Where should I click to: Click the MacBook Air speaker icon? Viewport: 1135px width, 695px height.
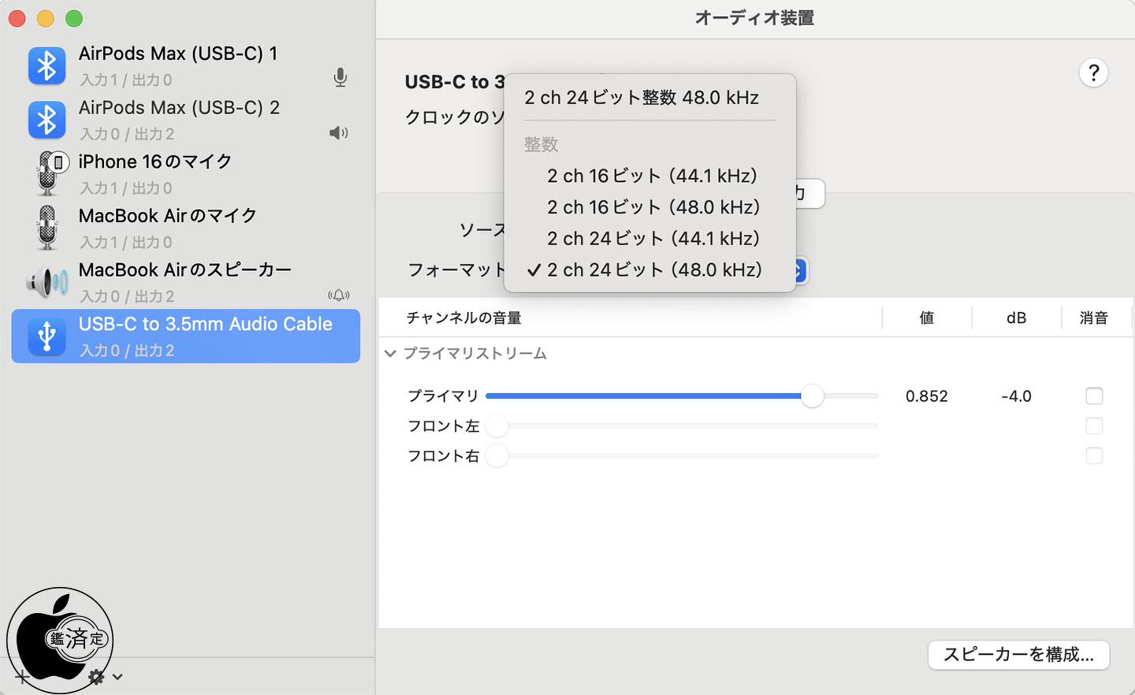click(47, 281)
